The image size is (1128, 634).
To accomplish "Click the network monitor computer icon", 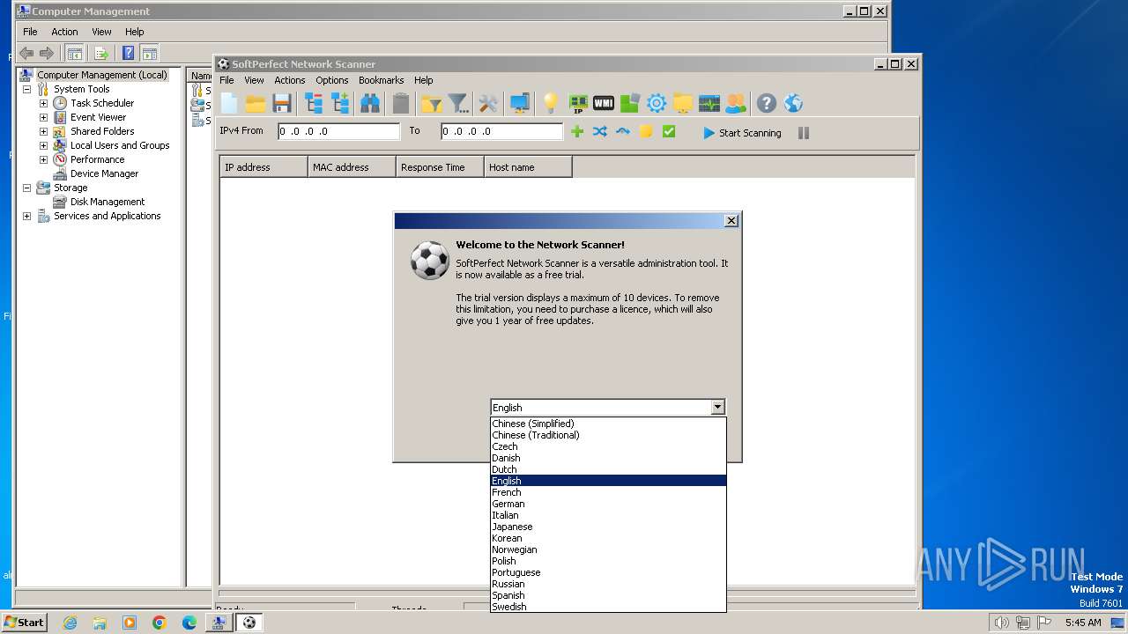I will tap(520, 104).
